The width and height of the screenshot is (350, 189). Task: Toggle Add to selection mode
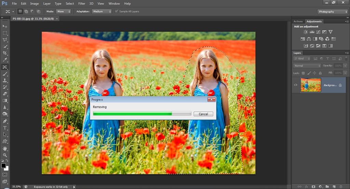pos(26,11)
